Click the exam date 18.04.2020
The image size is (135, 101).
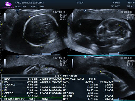(21, 7)
